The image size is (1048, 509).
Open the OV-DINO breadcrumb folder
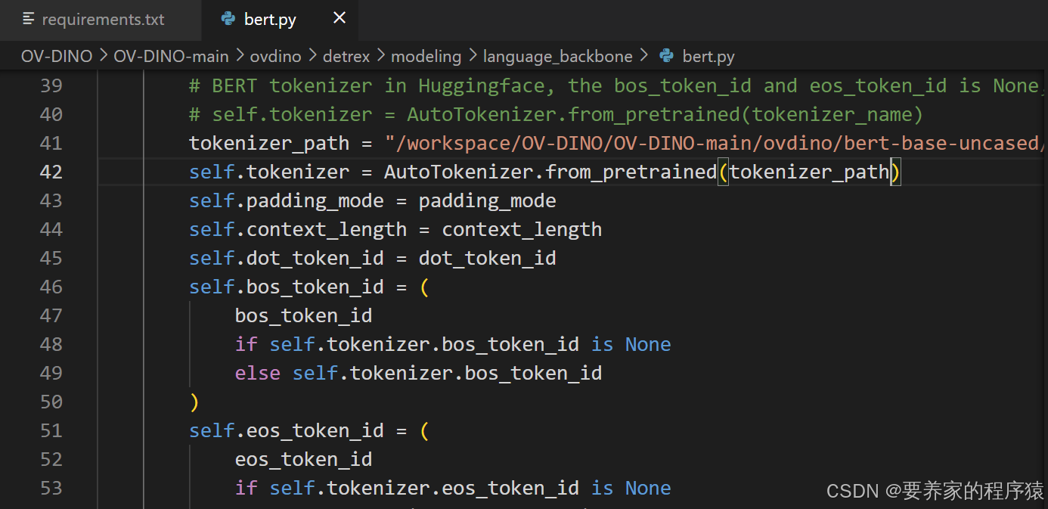(x=57, y=56)
